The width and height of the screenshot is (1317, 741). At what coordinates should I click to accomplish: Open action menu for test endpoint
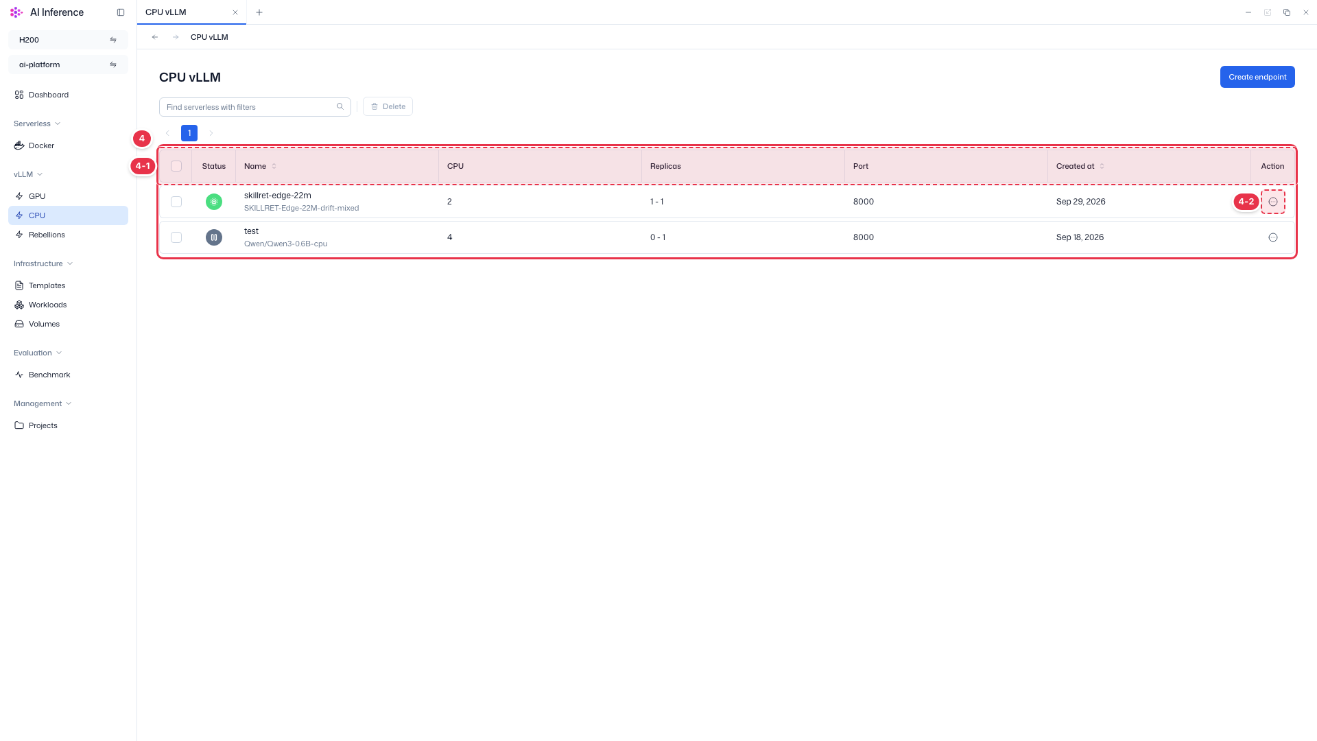pos(1273,237)
